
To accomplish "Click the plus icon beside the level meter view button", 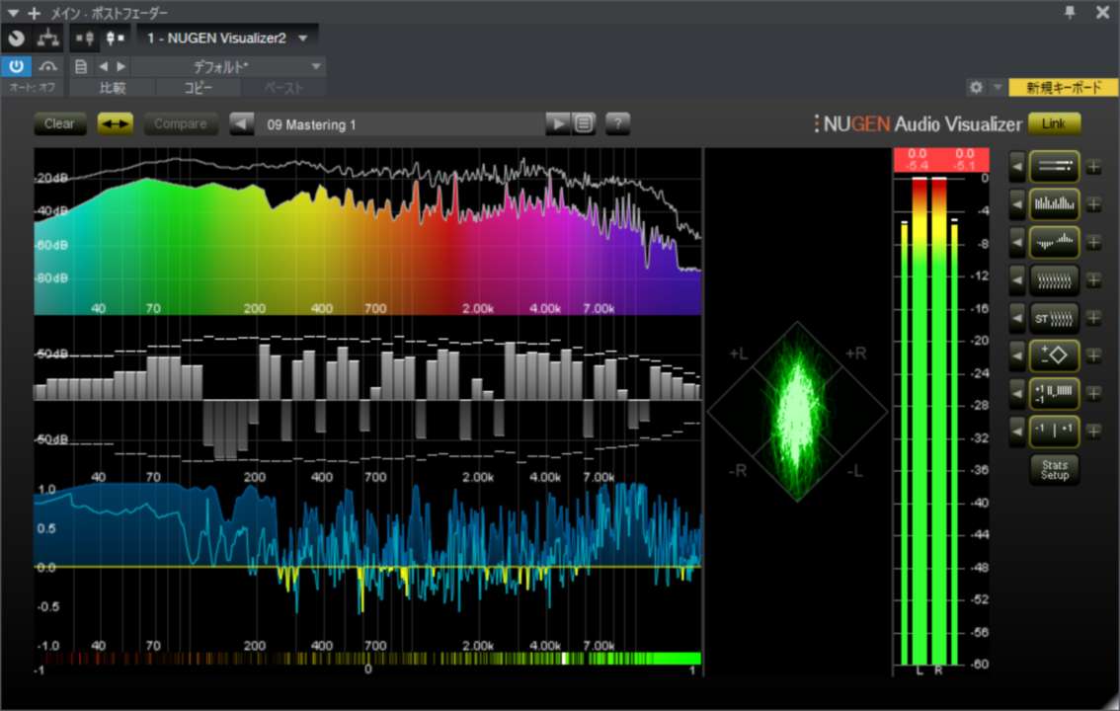I will coord(1093,167).
